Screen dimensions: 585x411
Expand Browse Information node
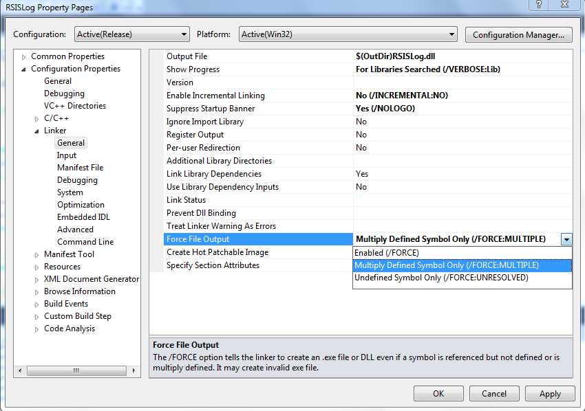(x=36, y=292)
